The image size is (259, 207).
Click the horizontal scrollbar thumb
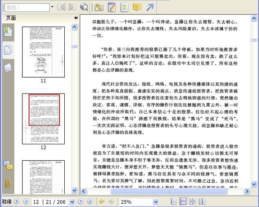(169, 191)
